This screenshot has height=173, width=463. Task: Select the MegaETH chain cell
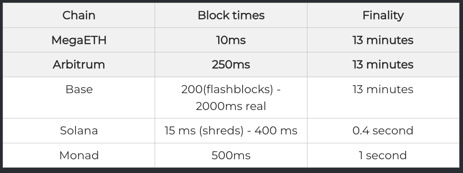[x=79, y=40]
